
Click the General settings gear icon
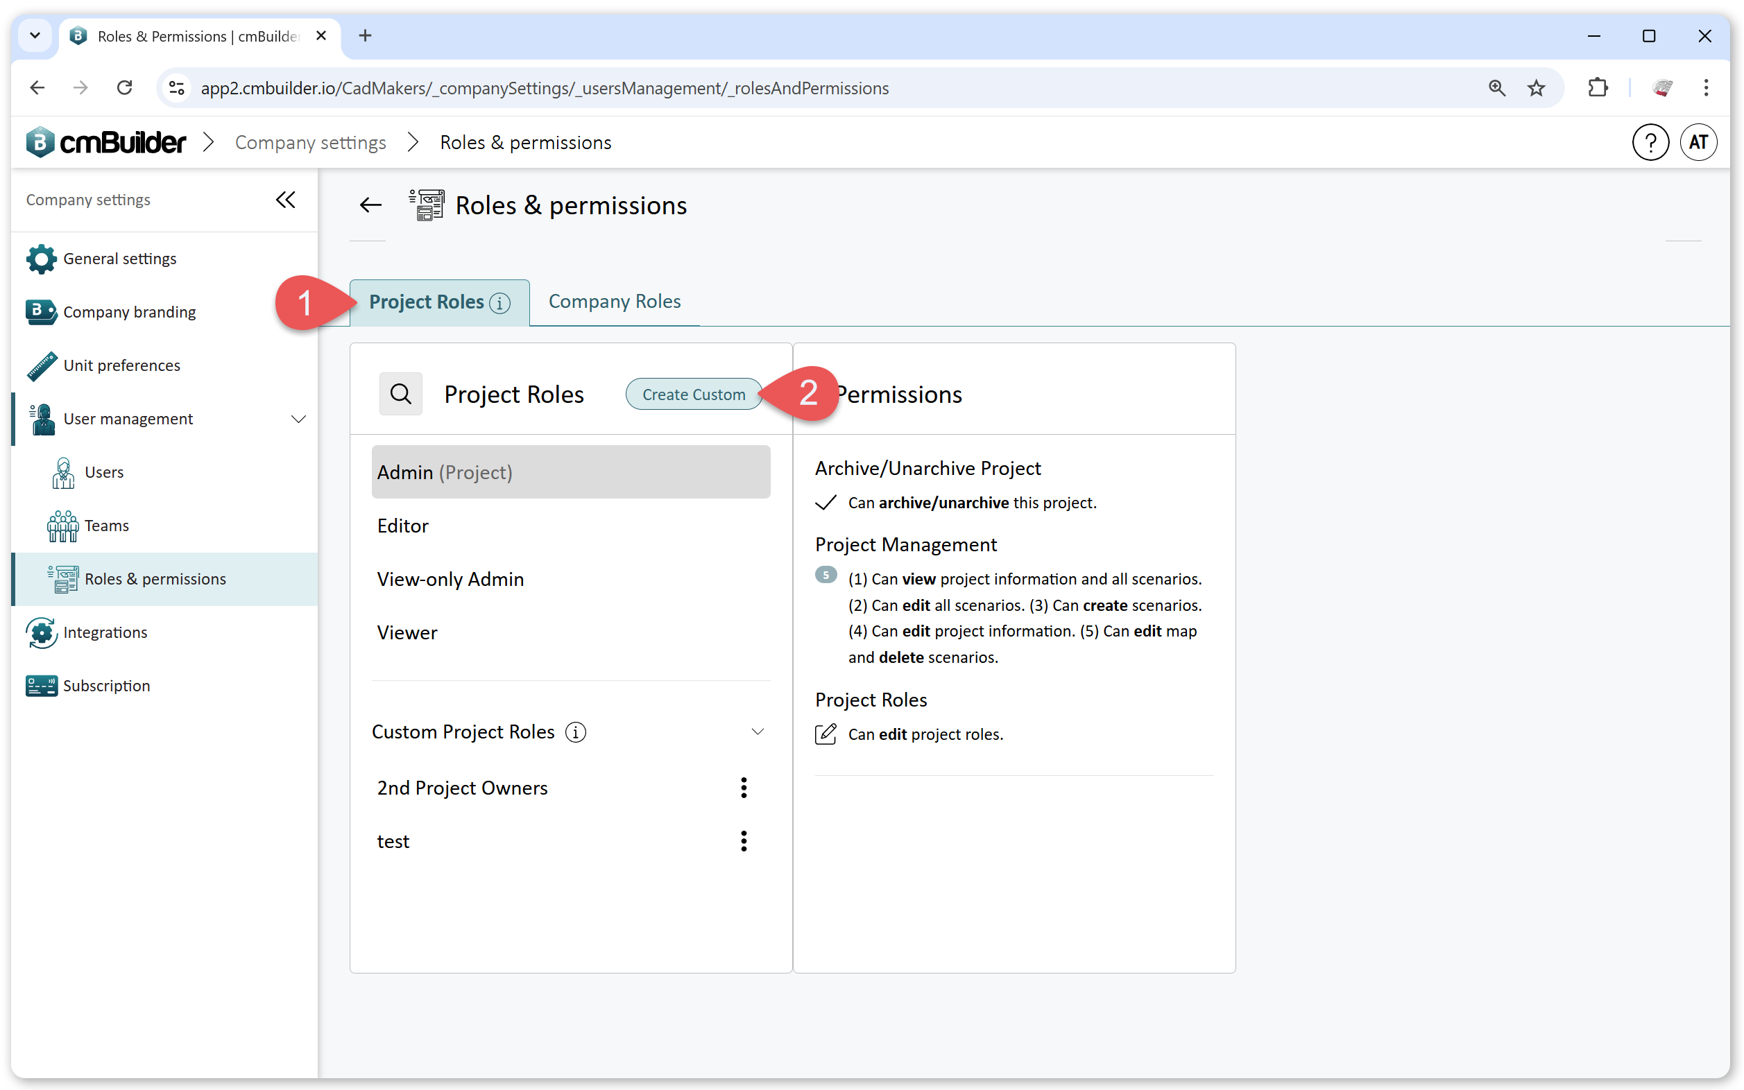[41, 259]
